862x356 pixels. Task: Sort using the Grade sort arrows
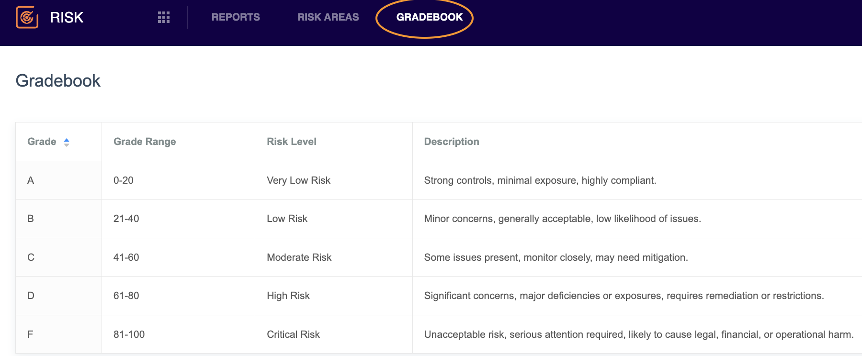click(x=67, y=142)
